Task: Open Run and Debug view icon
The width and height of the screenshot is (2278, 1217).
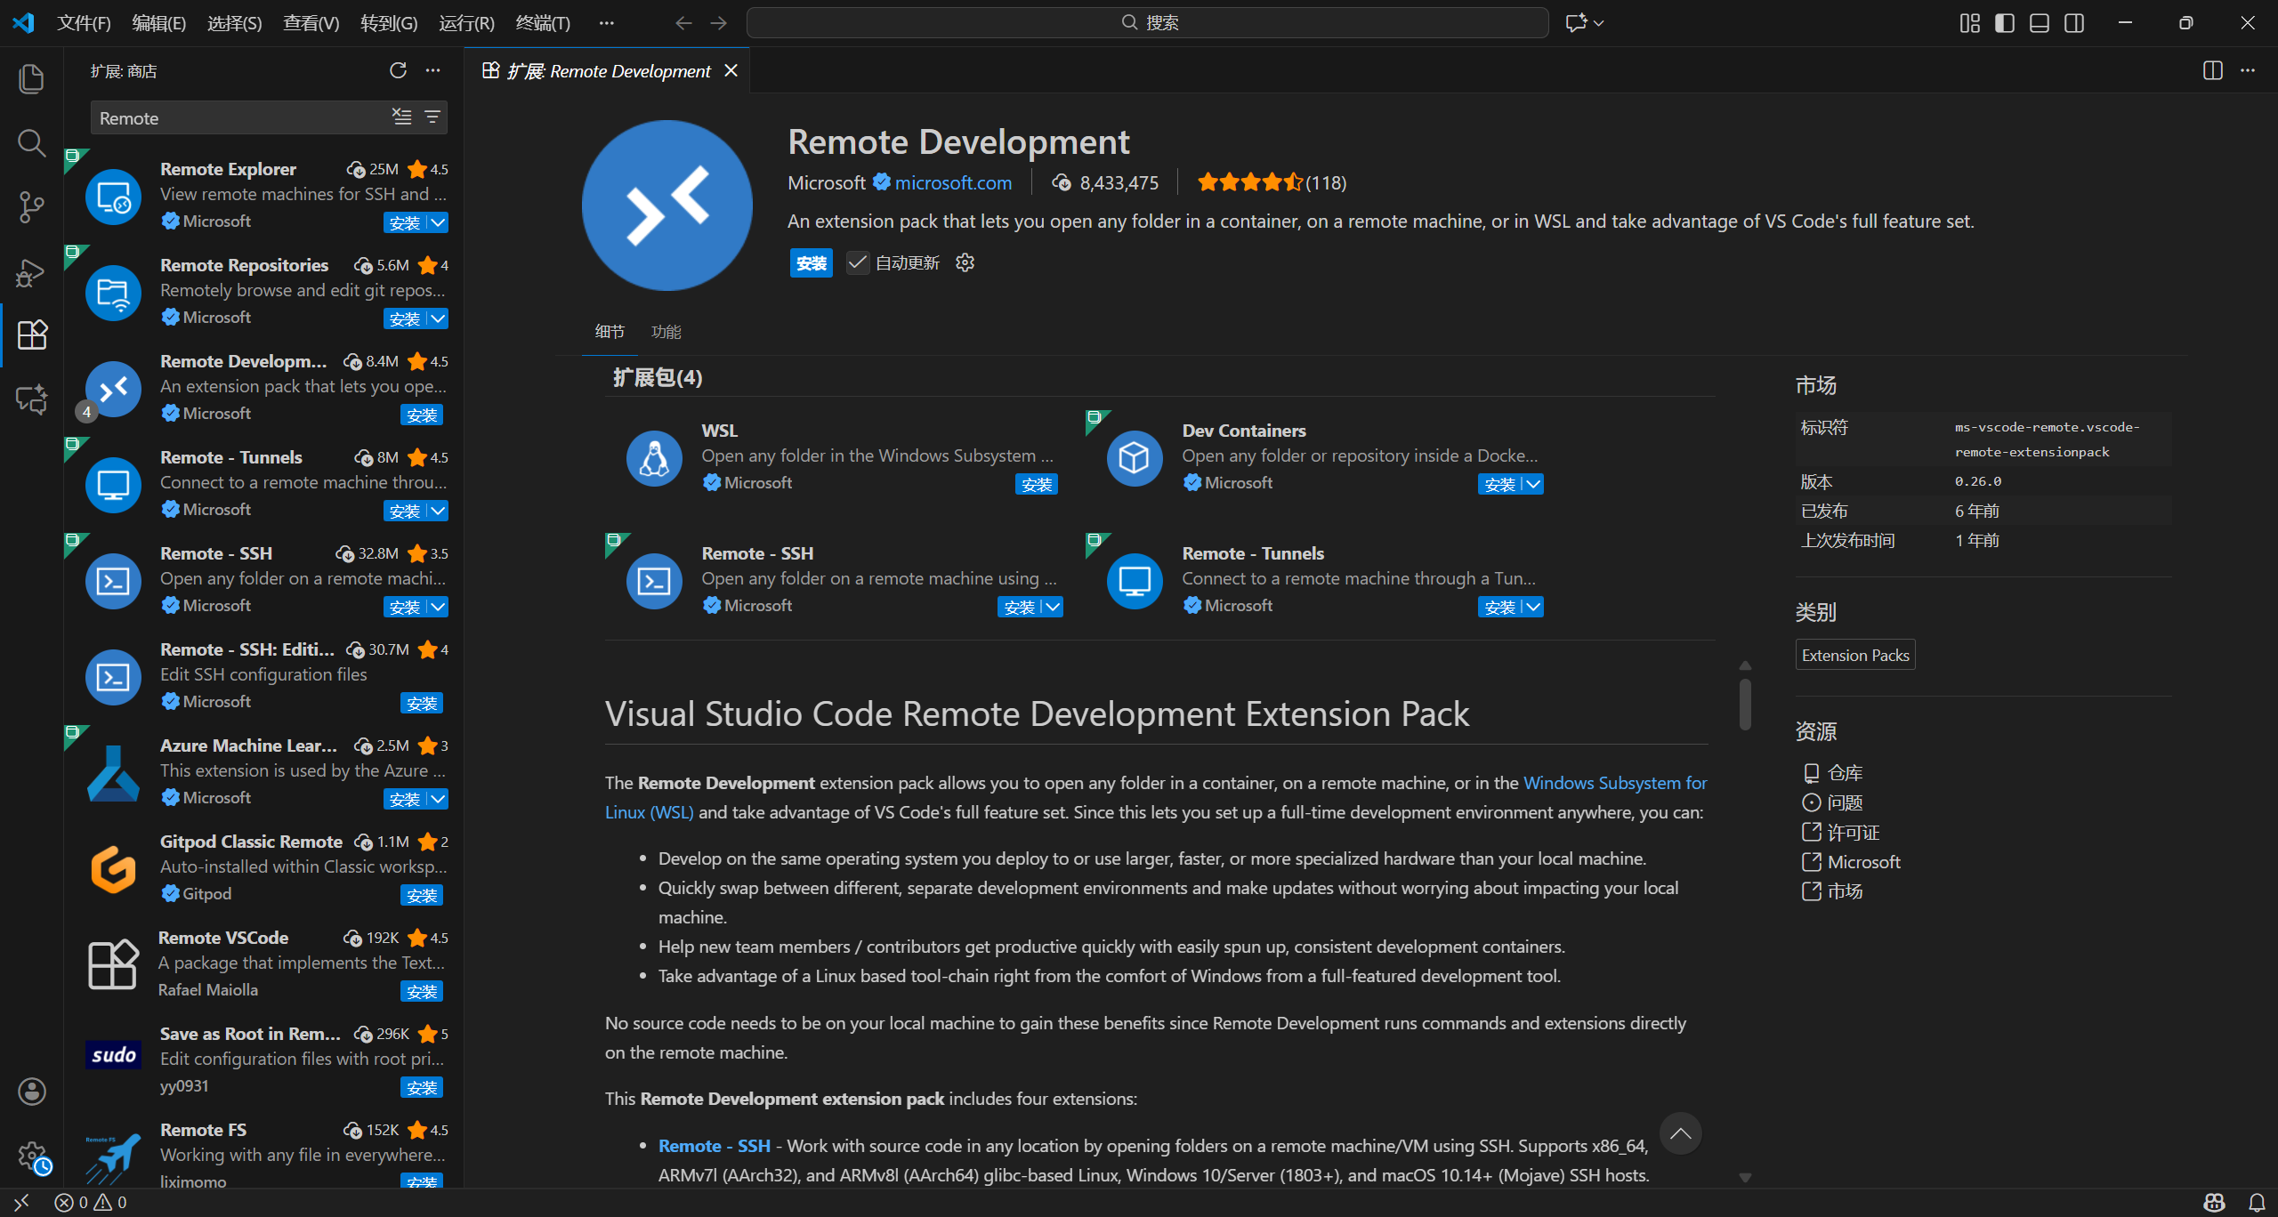Action: click(x=31, y=271)
